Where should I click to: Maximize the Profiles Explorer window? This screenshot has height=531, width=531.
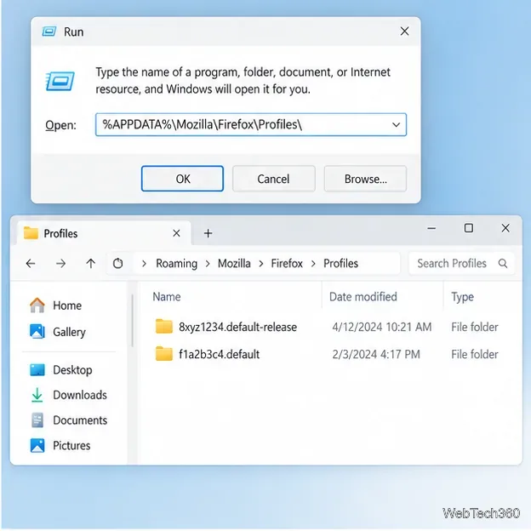pyautogui.click(x=468, y=228)
